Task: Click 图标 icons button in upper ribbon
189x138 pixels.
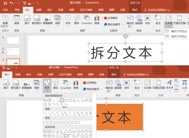Action: point(77,20)
